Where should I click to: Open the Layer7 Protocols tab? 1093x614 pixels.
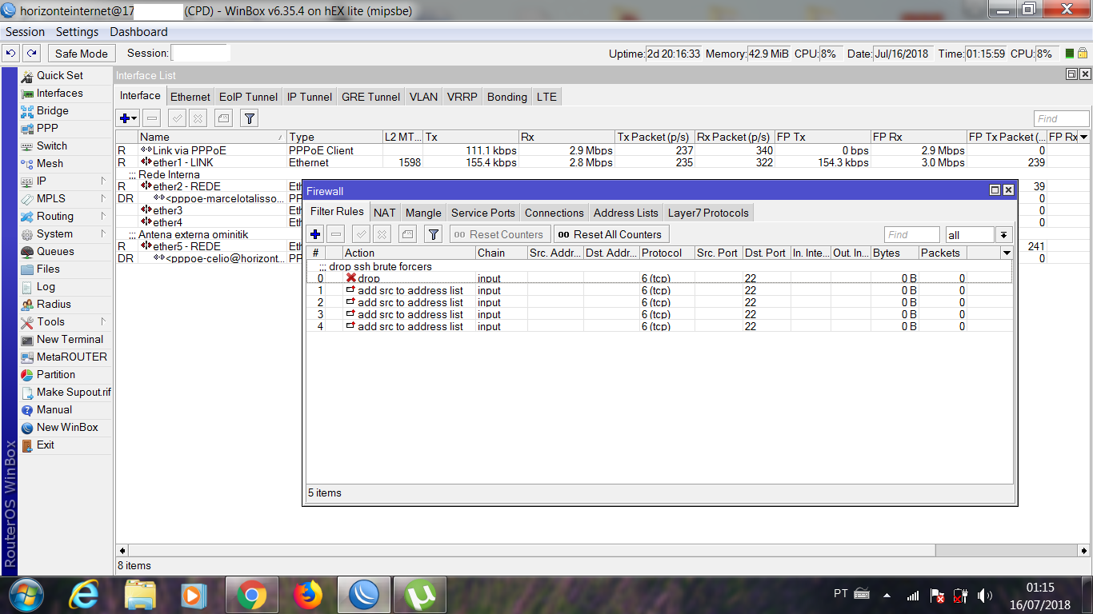coord(708,213)
